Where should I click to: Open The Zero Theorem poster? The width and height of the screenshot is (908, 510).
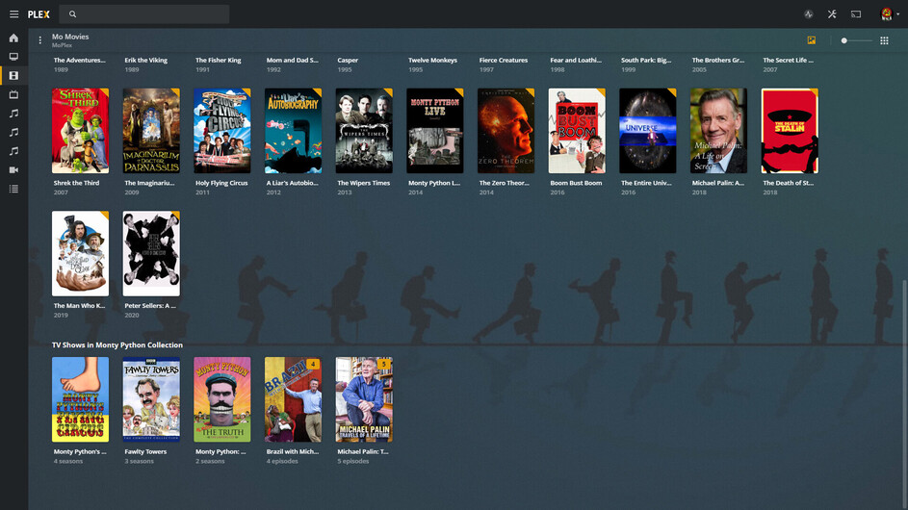tap(506, 131)
